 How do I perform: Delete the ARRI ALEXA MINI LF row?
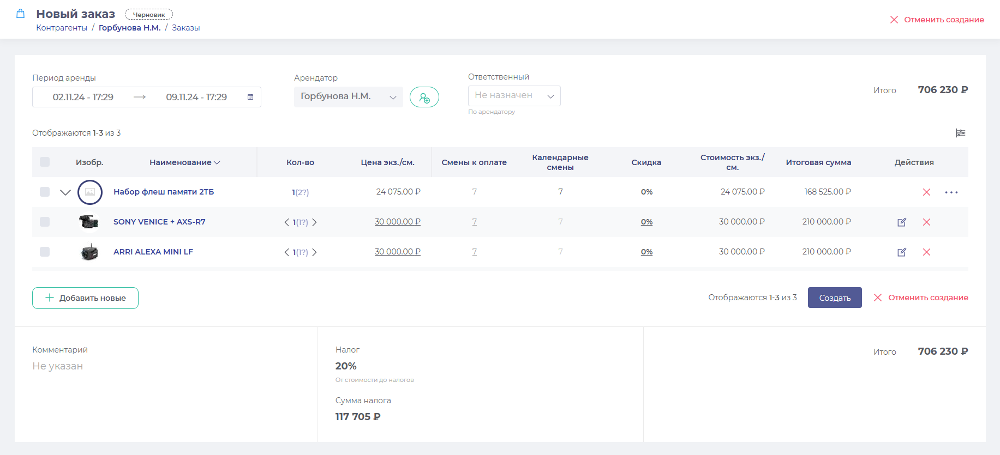click(926, 252)
